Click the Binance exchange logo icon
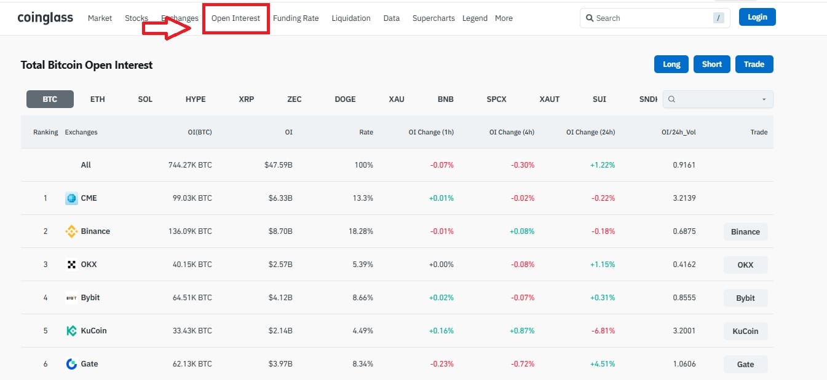The width and height of the screenshot is (827, 380). pos(71,231)
